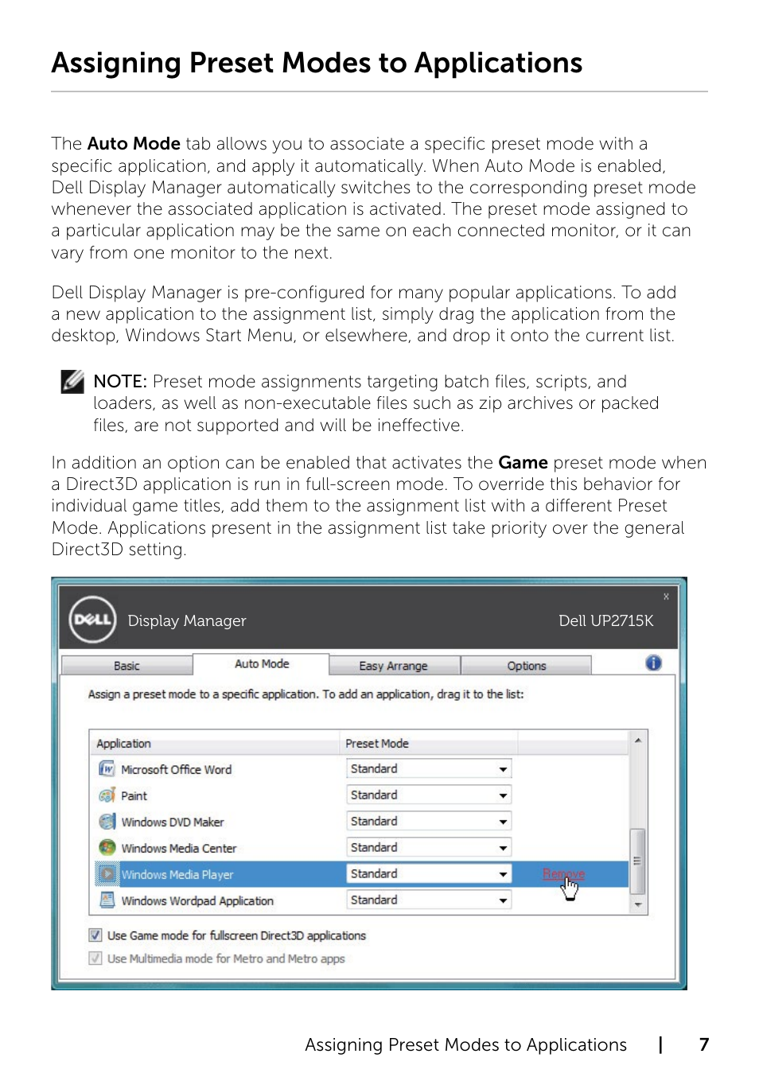Open preset dropdown for Microsoft Office Word
The height and width of the screenshot is (1077, 759).
pos(429,769)
